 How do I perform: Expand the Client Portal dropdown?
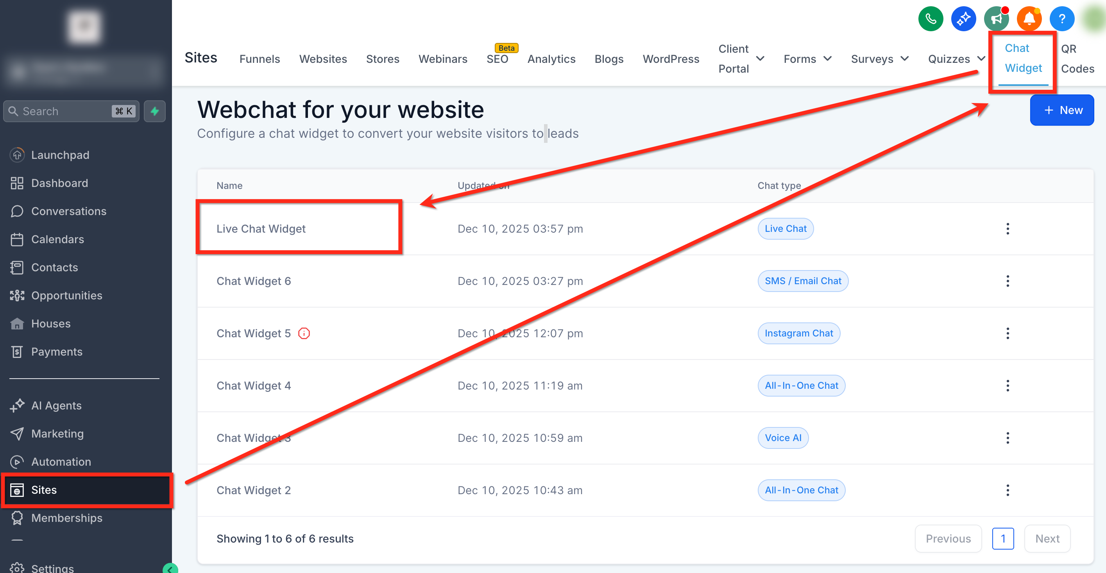coord(760,59)
